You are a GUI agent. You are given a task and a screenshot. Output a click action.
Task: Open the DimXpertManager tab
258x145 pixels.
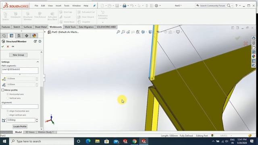[27, 36]
